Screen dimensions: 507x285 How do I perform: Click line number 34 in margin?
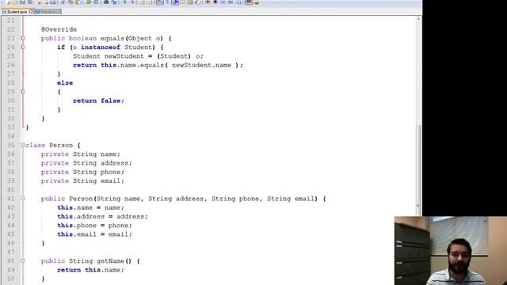10,136
